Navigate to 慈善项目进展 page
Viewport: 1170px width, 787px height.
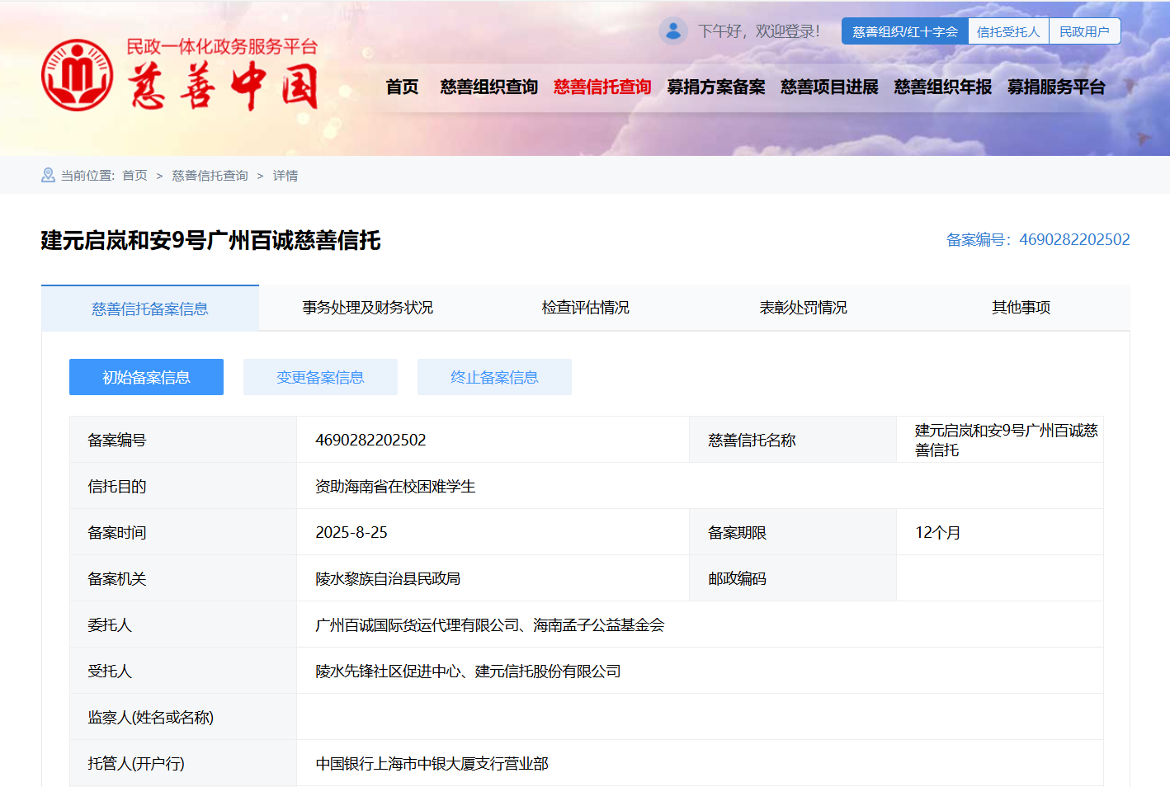[x=829, y=87]
